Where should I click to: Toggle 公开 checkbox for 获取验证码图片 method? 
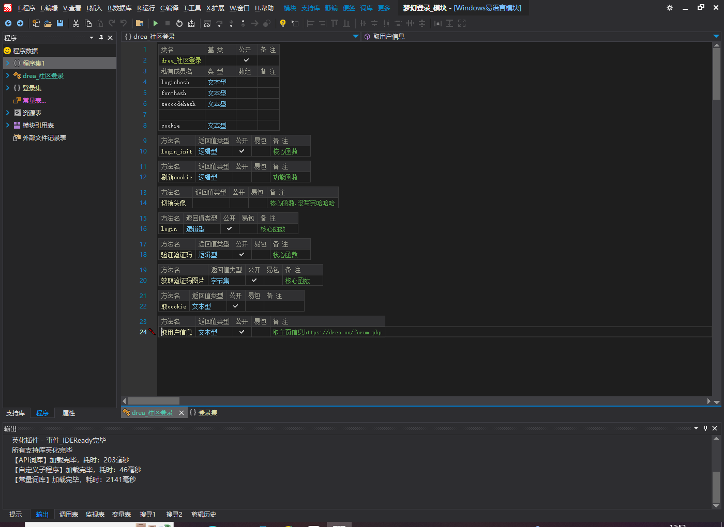[x=254, y=281]
